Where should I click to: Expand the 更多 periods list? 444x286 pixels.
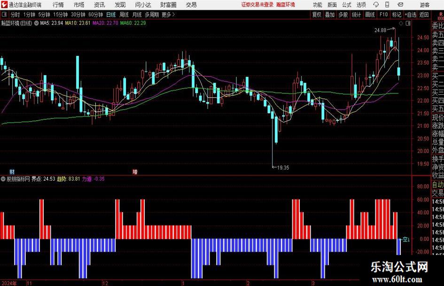coord(168,15)
